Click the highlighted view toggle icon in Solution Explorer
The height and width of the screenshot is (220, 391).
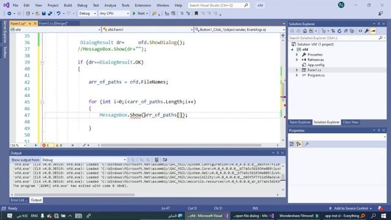pos(373,31)
